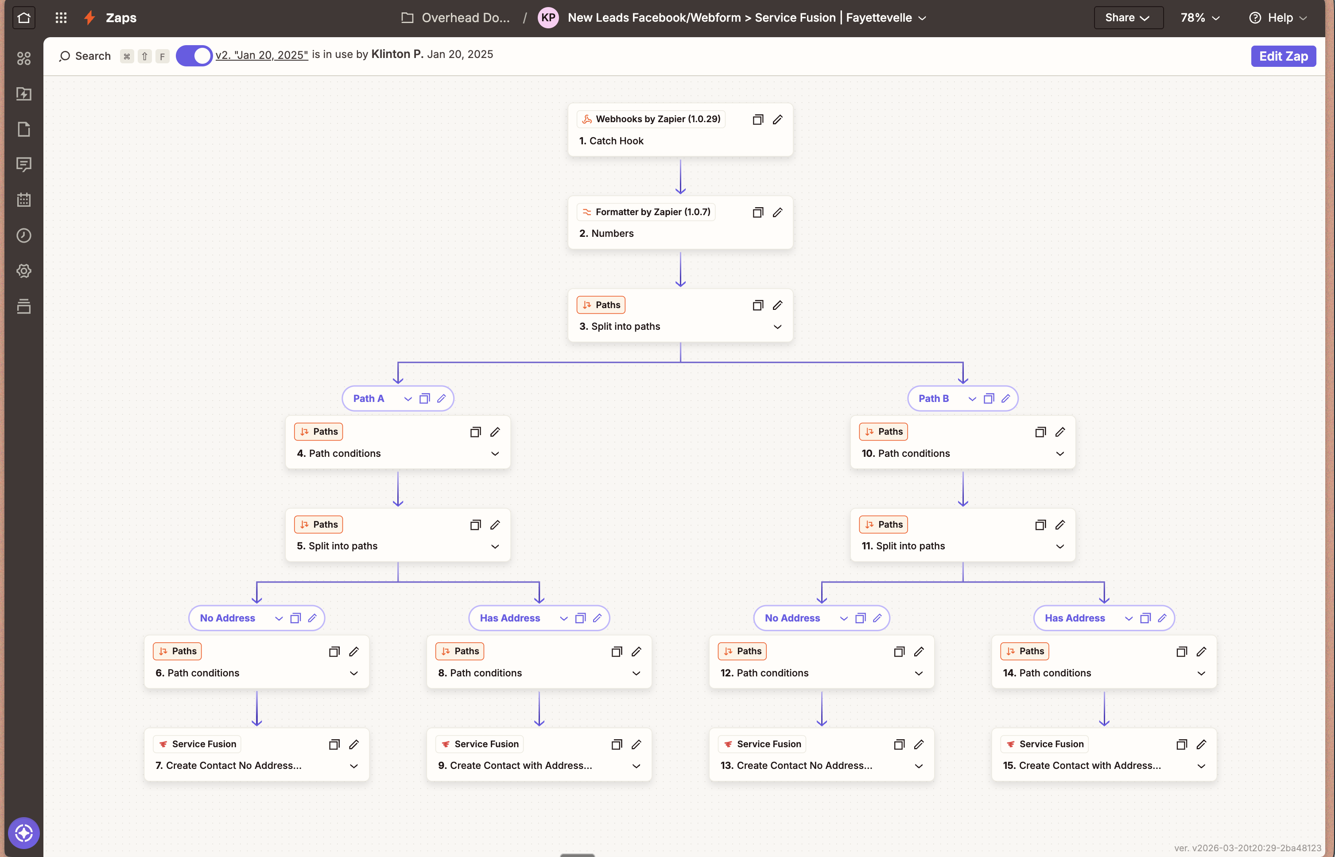
Task: Select the left No Address path label
Action: click(x=227, y=618)
